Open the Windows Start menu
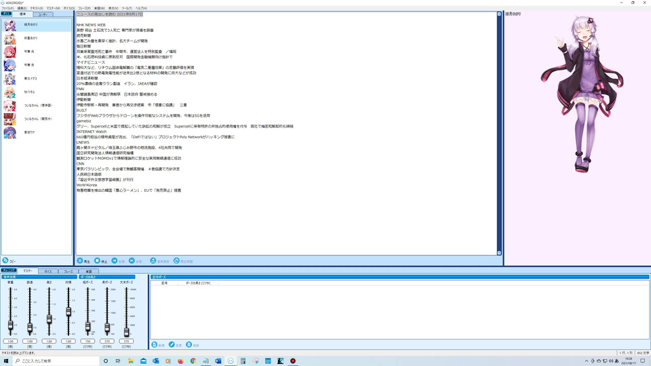Viewport: 651px width, 366px height. (x=6, y=361)
